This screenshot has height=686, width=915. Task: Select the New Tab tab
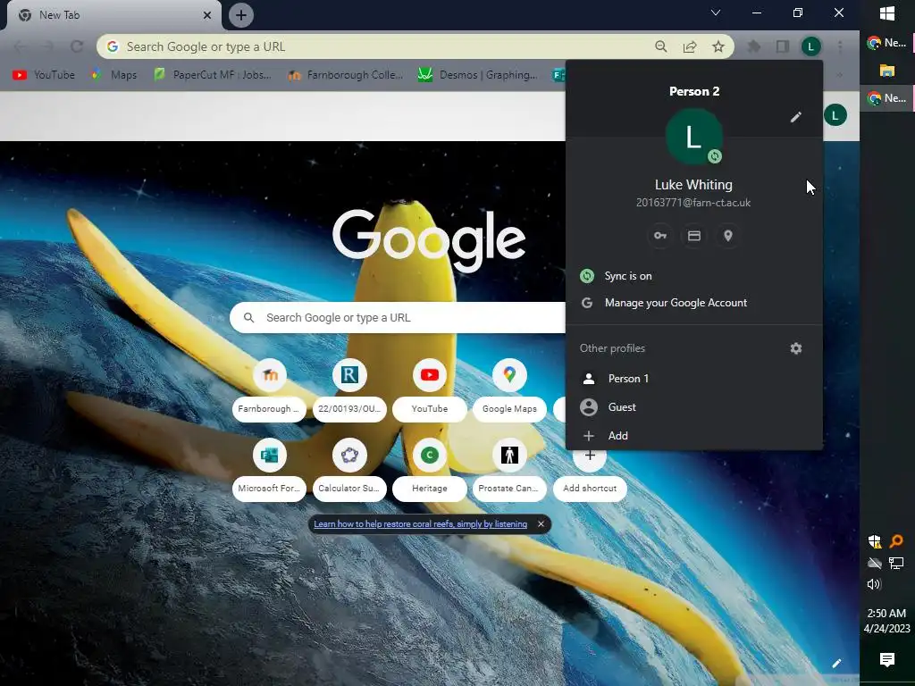click(x=113, y=15)
